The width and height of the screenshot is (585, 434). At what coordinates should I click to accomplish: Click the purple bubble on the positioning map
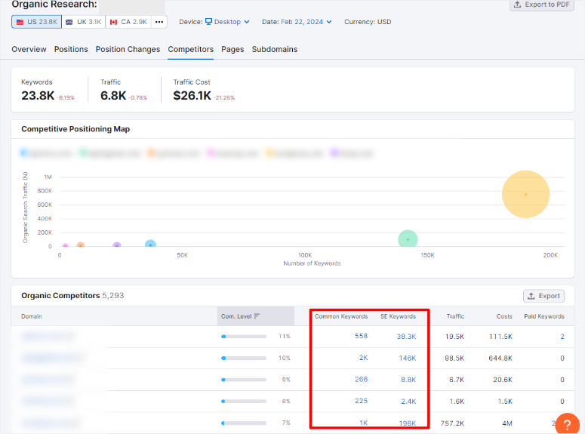point(117,245)
